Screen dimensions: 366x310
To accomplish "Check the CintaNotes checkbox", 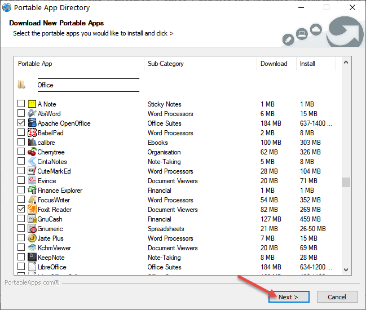I will click(x=21, y=161).
